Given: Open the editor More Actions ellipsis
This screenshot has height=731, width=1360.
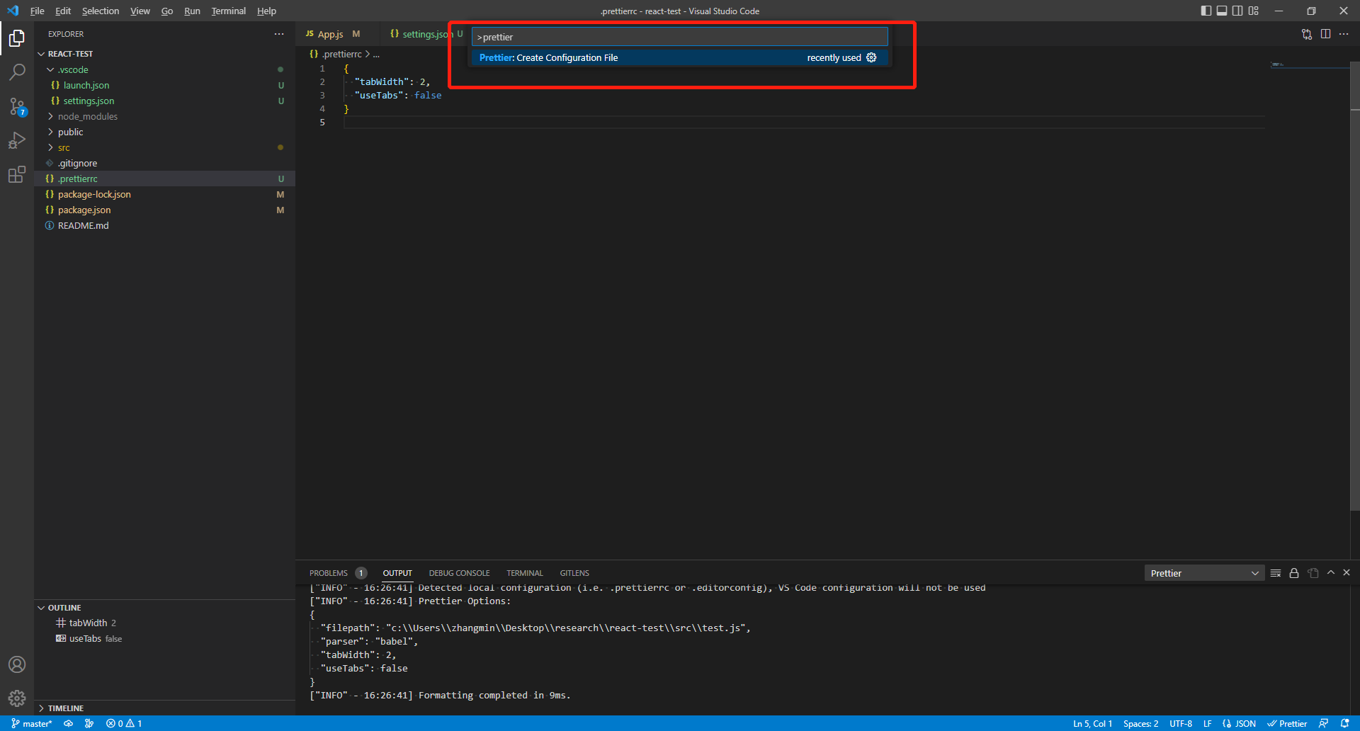Looking at the screenshot, I should tap(1344, 34).
